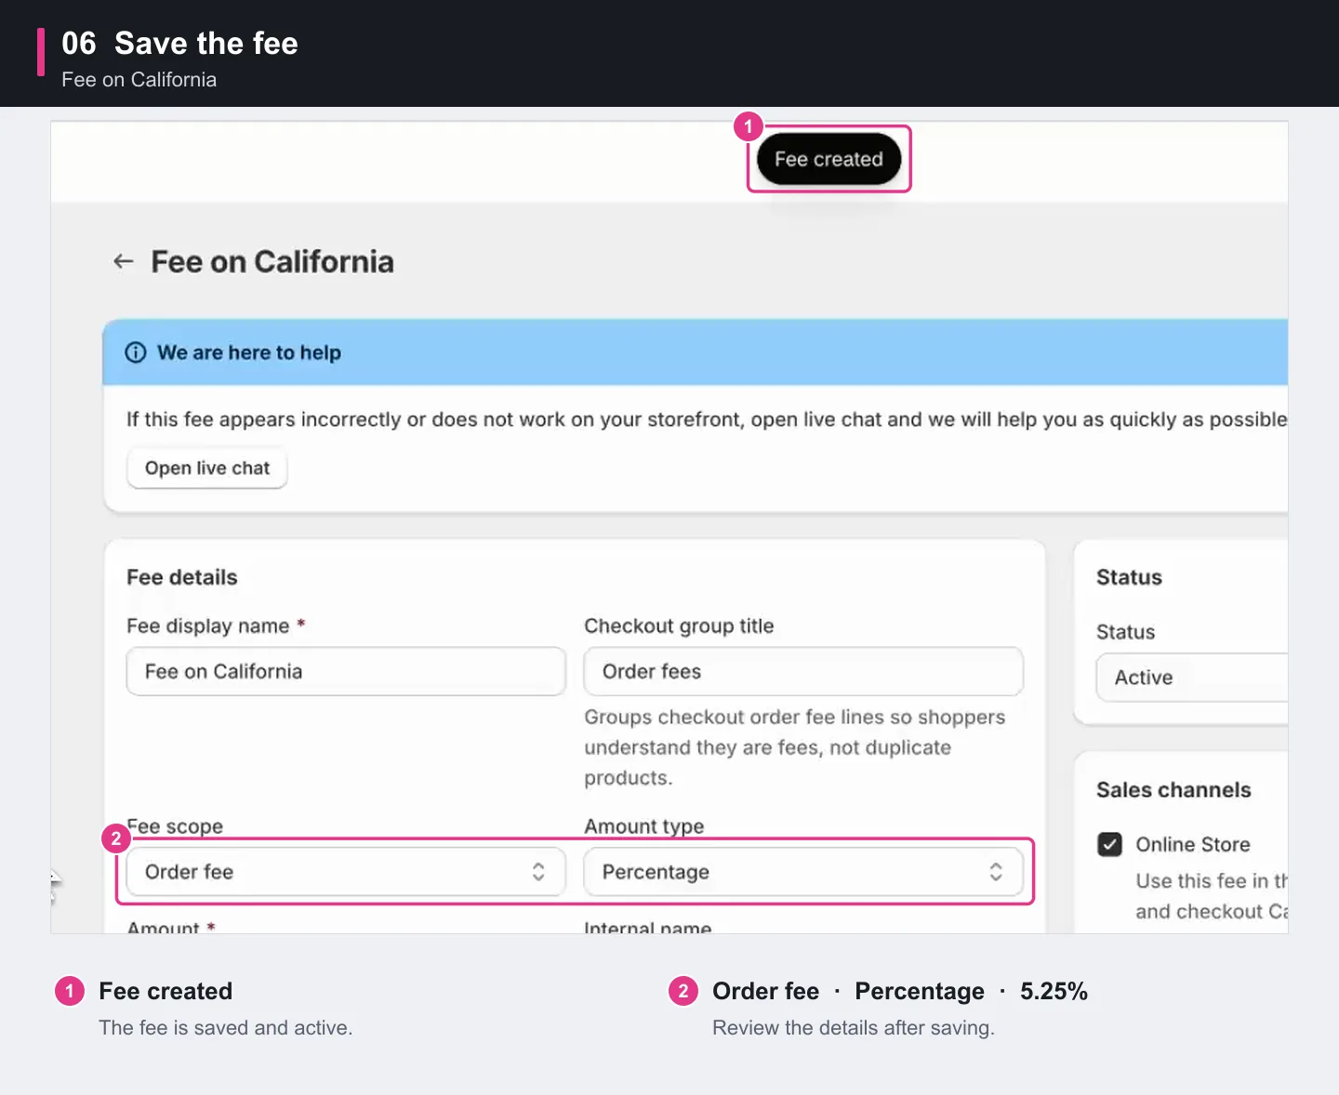Click the Fee details heading
The height and width of the screenshot is (1095, 1339).
pyautogui.click(x=182, y=577)
